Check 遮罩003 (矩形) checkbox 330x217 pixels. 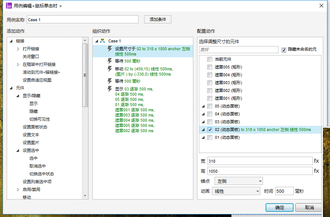(210, 83)
